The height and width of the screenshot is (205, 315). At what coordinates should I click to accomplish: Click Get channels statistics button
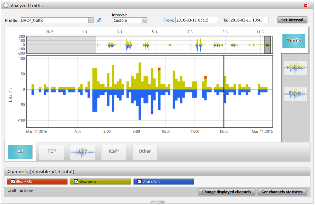click(282, 192)
